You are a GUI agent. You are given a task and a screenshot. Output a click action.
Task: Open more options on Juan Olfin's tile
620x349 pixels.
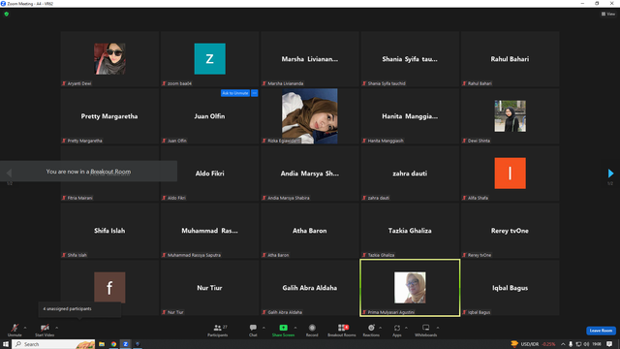coord(255,93)
